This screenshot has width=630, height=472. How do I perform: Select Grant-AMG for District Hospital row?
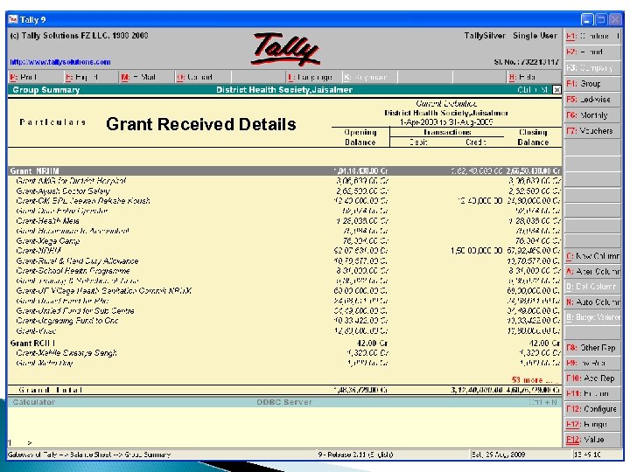pyautogui.click(x=284, y=181)
